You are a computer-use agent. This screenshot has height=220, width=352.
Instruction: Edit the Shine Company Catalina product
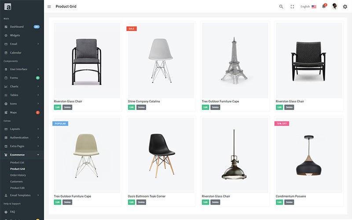tap(132, 107)
